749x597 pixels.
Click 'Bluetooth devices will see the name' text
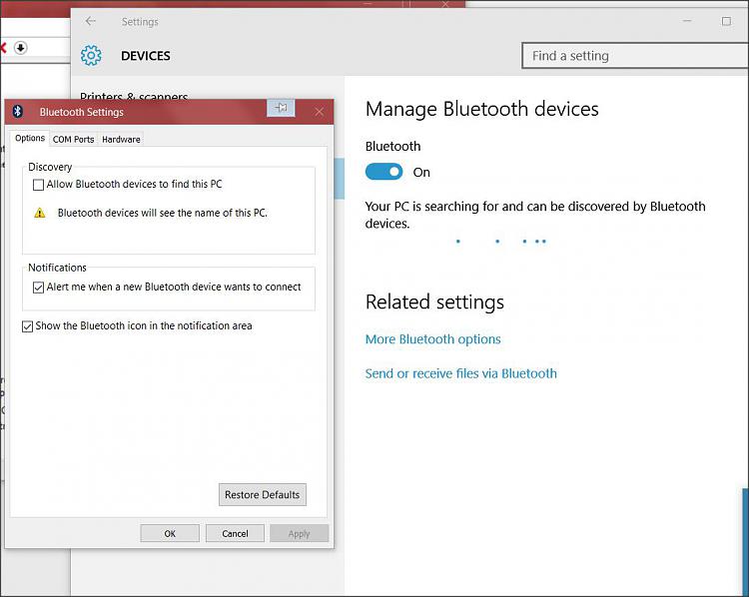163,213
